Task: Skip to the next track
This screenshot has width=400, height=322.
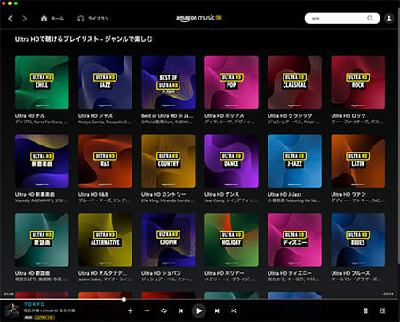Action: (x=217, y=310)
